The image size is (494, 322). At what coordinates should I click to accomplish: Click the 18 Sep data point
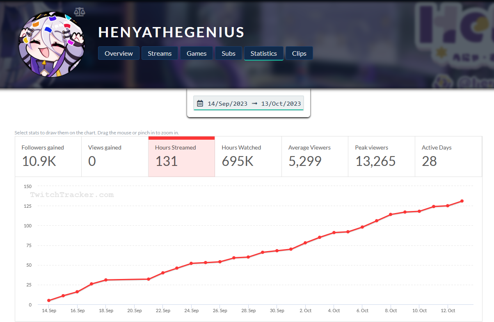click(106, 280)
